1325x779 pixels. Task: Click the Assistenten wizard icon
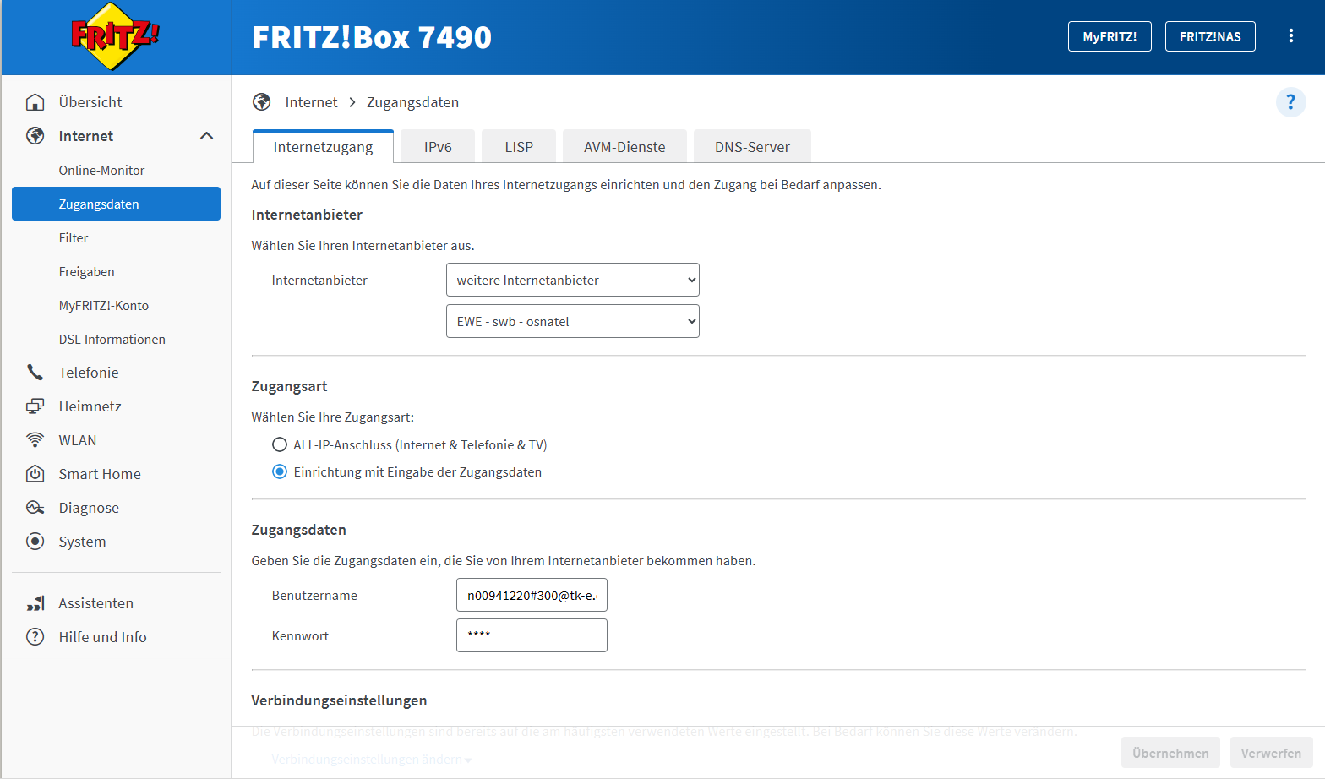pyautogui.click(x=35, y=603)
